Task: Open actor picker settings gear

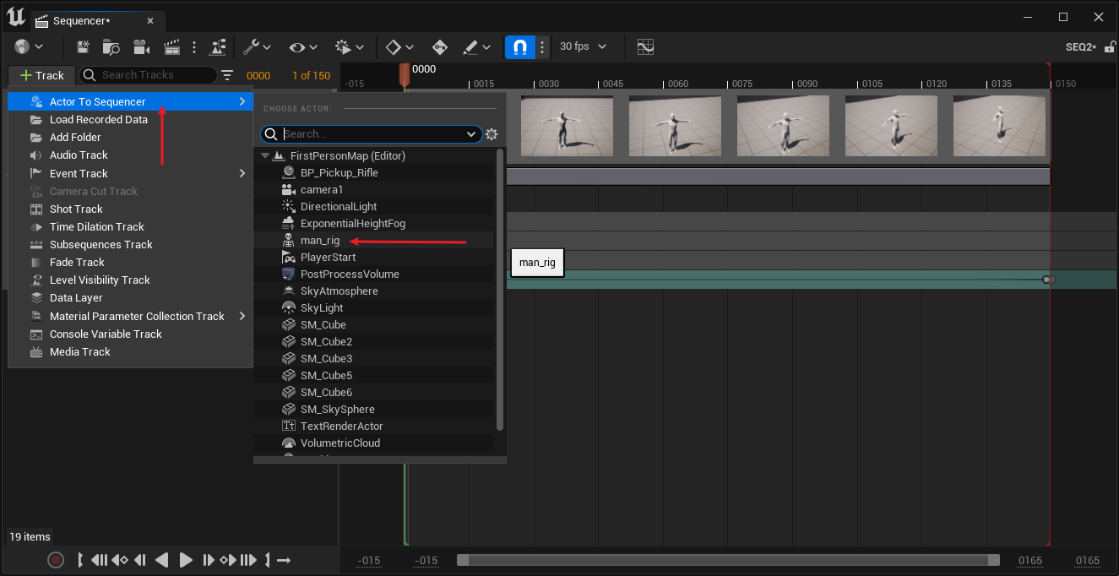Action: click(492, 134)
